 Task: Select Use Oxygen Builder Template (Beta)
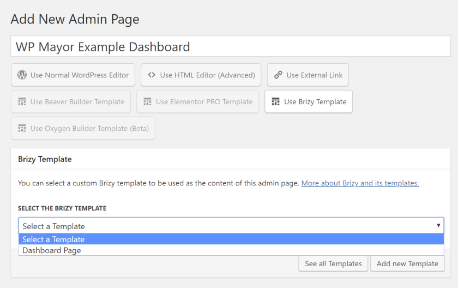pyautogui.click(x=83, y=128)
